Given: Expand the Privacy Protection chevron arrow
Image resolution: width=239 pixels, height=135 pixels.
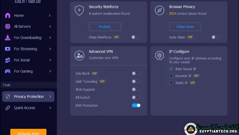Looking at the screenshot, I should 50,97.
